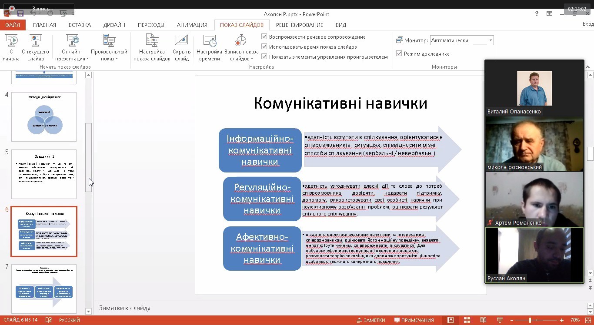
Task: Click the Save icon in quick access toolbar
Action: pyautogui.click(x=20, y=13)
